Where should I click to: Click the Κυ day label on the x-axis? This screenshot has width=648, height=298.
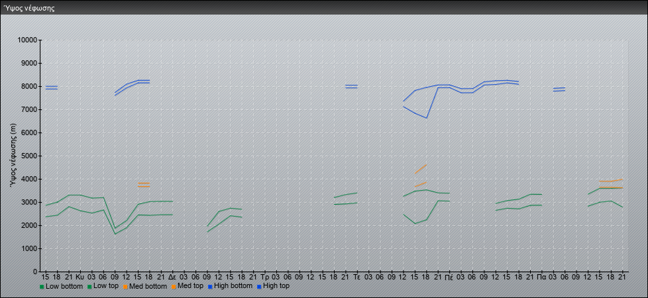pyautogui.click(x=80, y=277)
